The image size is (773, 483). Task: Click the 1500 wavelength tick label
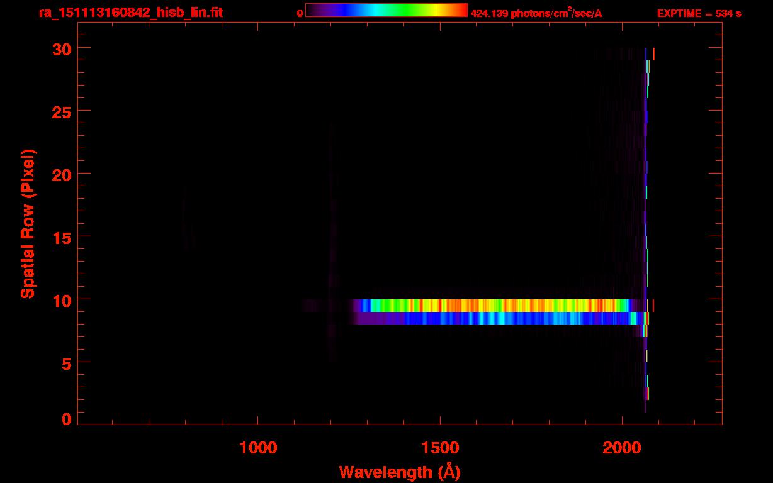[x=440, y=448]
